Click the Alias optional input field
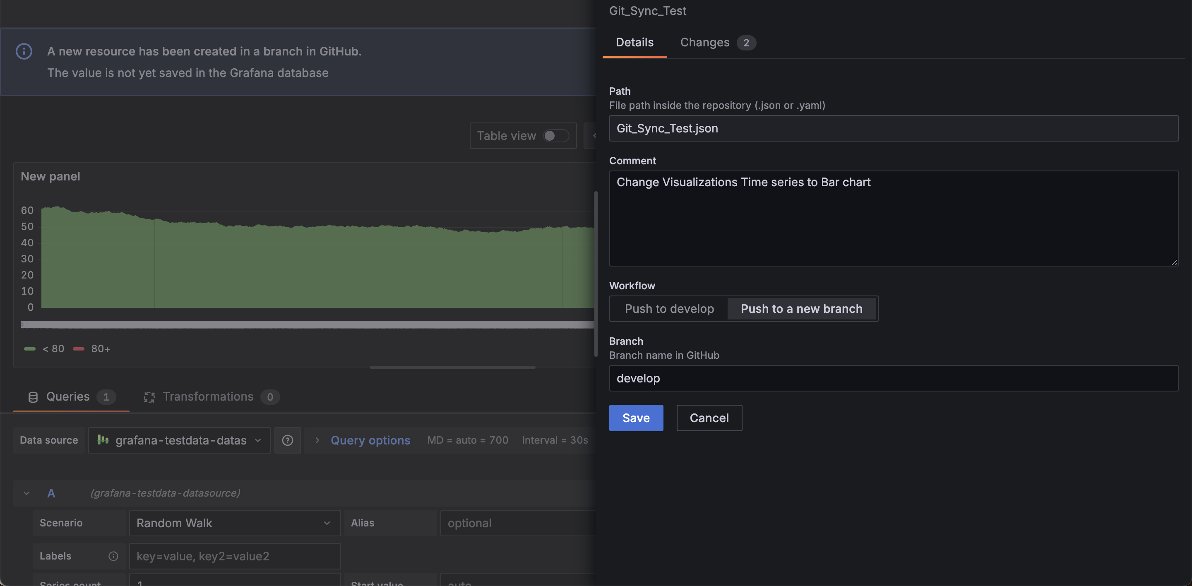Viewport: 1192px width, 586px height. (518, 523)
